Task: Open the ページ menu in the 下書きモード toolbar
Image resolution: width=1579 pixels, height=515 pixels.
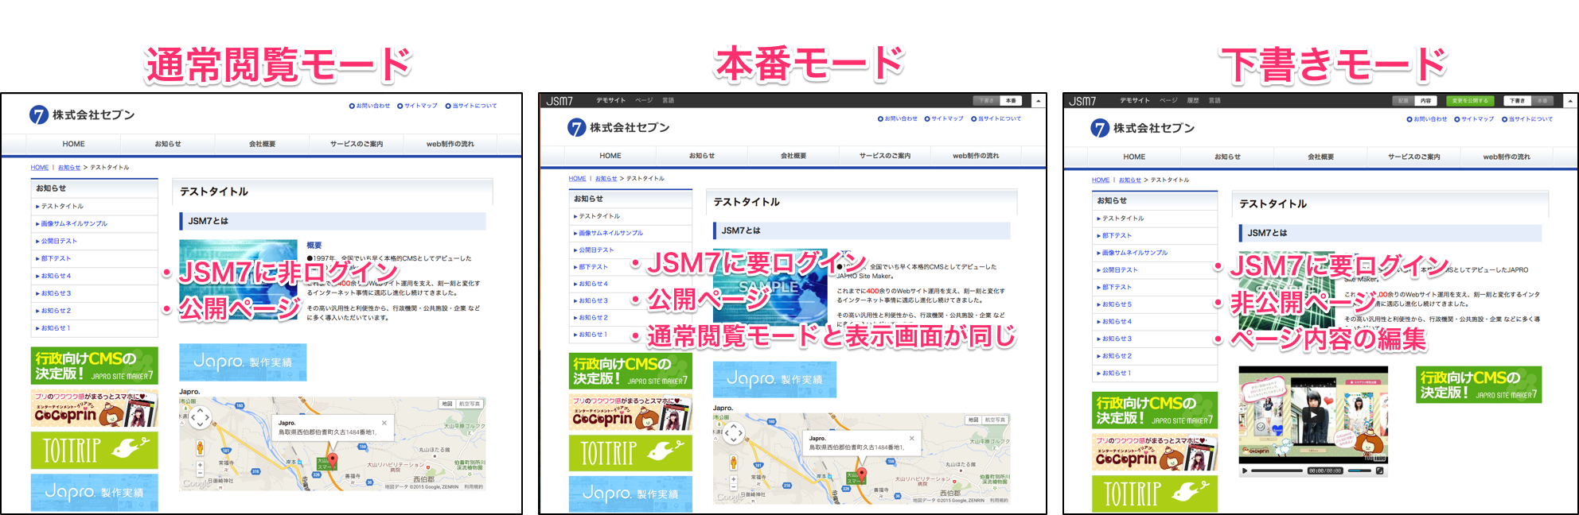Action: click(1168, 101)
